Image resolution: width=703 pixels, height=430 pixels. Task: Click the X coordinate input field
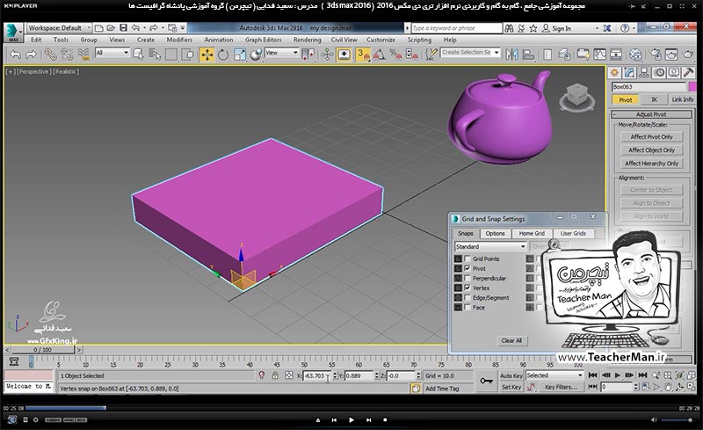pyautogui.click(x=315, y=375)
